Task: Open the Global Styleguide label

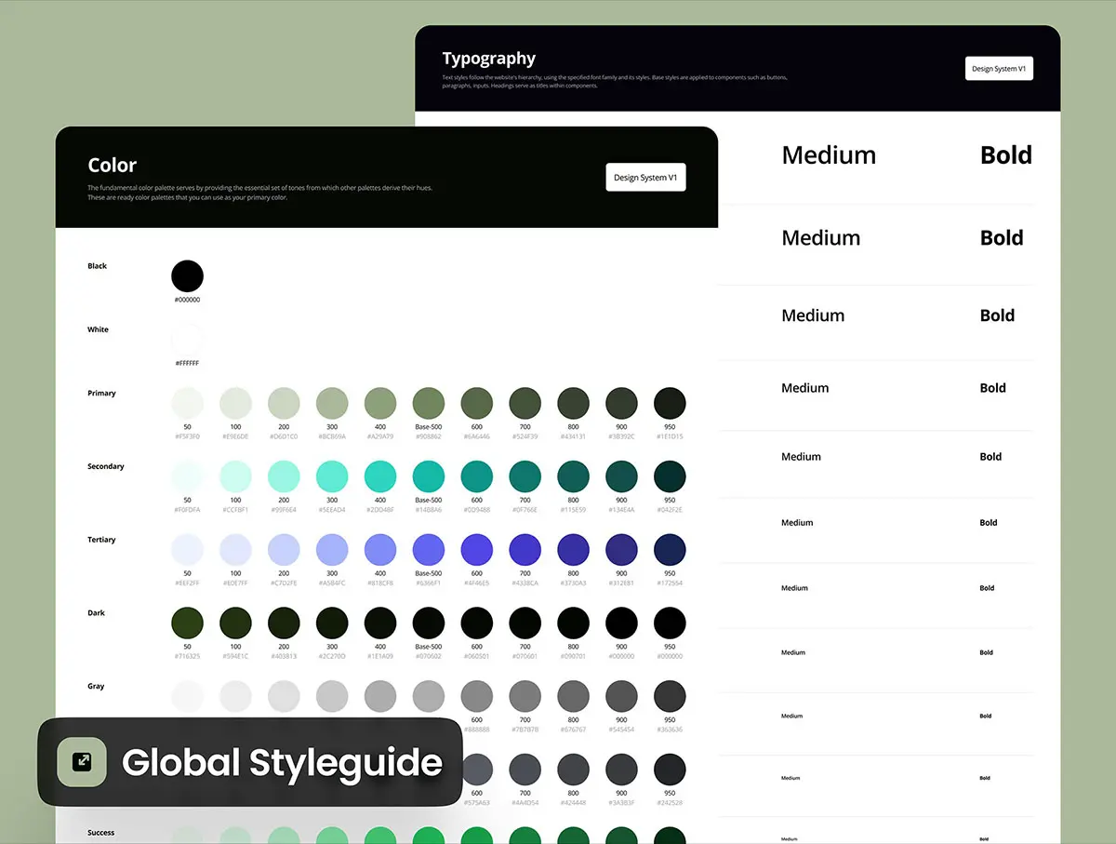Action: pyautogui.click(x=282, y=763)
